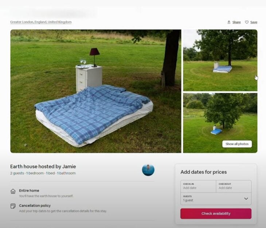Select the Check-in Add date field
The height and width of the screenshot is (228, 266).
coord(198,186)
